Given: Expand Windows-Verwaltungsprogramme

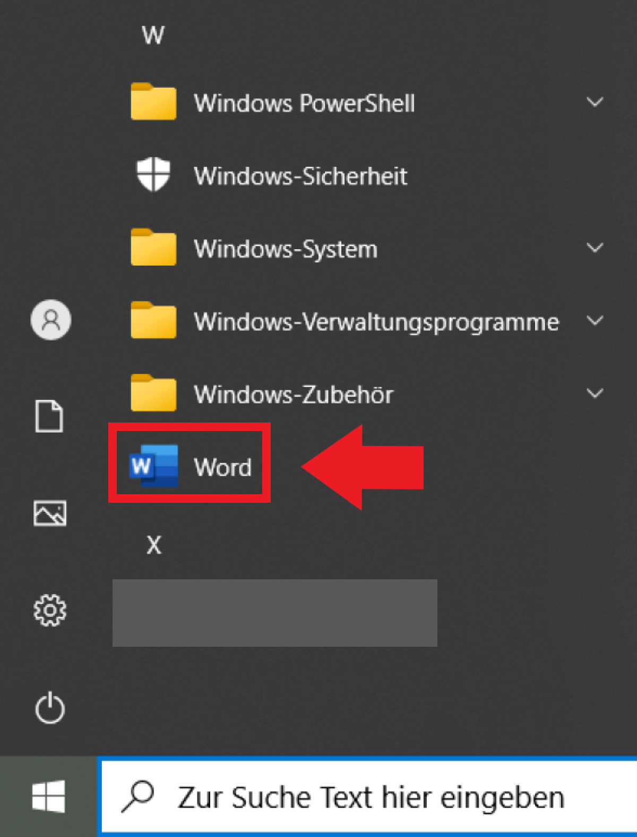Looking at the screenshot, I should click(x=596, y=320).
